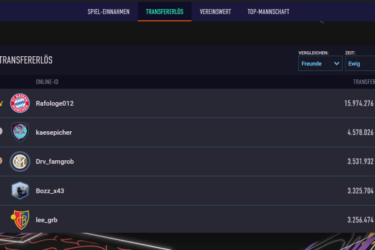Click the bronze third-place rank medal
This screenshot has height=250, width=375.
point(2,161)
